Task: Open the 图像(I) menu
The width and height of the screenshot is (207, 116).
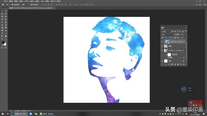Action: 16,1
